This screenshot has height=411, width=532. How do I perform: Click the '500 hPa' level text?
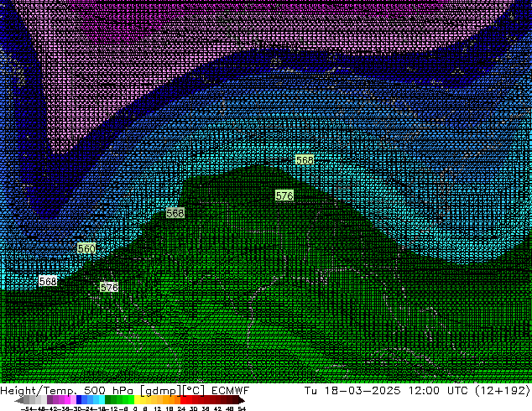(108, 391)
